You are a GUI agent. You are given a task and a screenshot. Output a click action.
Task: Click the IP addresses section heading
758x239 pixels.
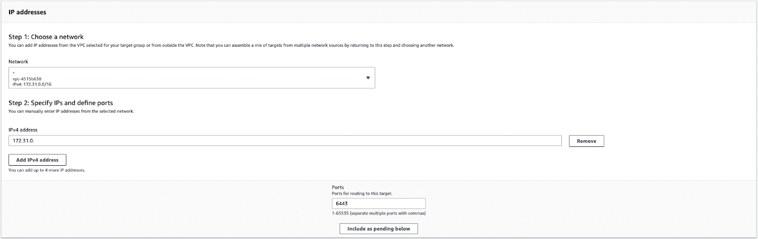pyautogui.click(x=27, y=12)
